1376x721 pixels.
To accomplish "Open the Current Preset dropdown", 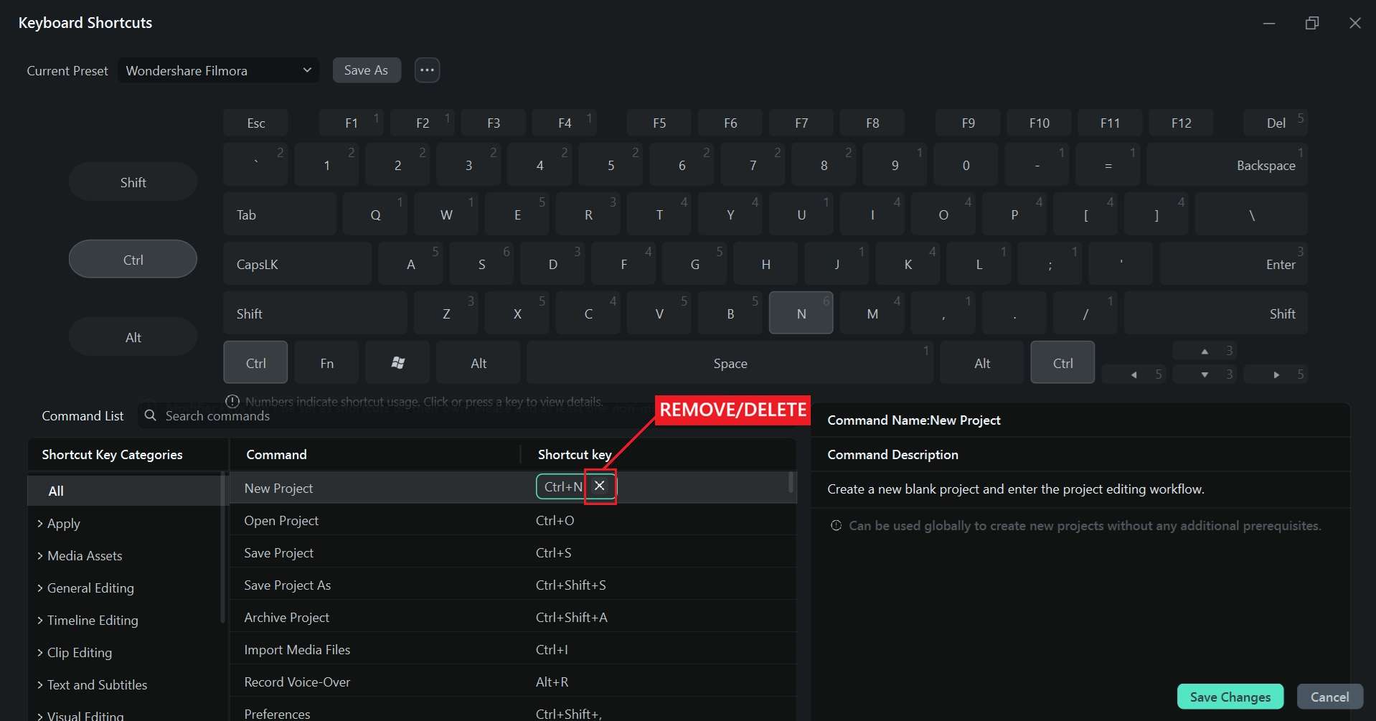I will pos(219,70).
